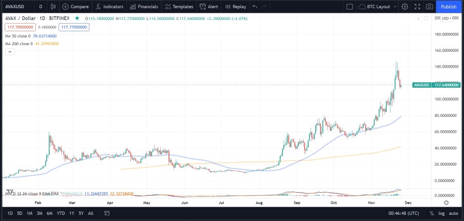Open the BTC Layout dropdown
Viewport: 464px width, 221px height.
point(378,7)
